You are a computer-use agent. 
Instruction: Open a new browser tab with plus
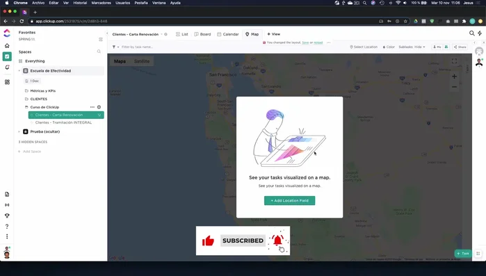pos(35,12)
